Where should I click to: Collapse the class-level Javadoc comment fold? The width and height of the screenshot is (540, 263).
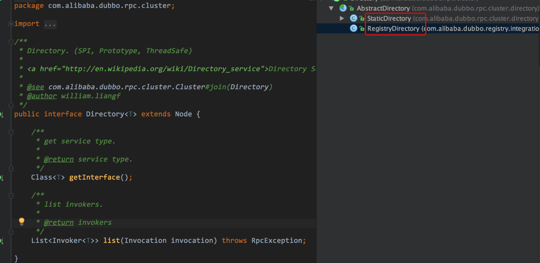pyautogui.click(x=11, y=42)
